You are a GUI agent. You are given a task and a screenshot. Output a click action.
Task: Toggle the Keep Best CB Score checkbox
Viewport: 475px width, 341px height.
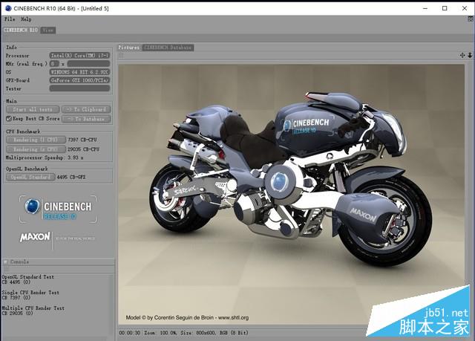[9, 119]
